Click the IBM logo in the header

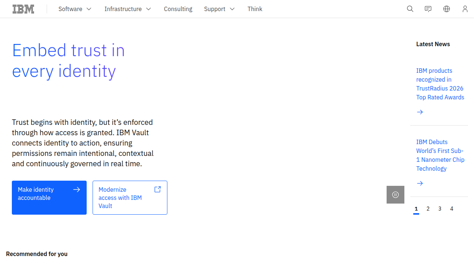click(x=23, y=9)
